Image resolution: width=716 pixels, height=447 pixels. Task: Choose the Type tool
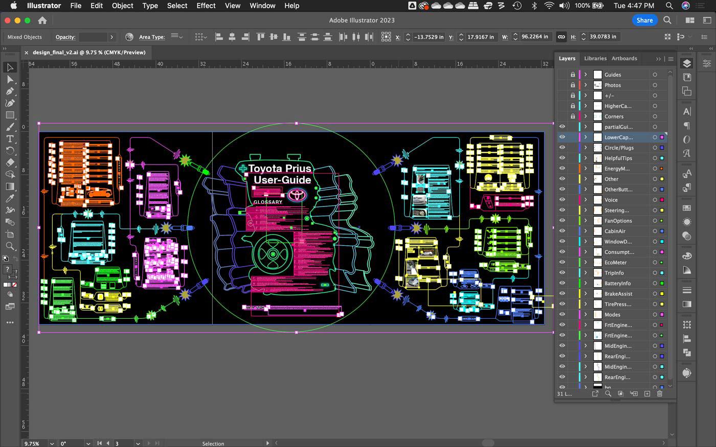[10, 139]
